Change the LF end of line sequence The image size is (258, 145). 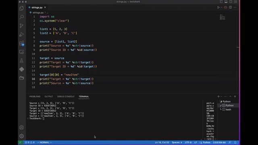196,143
